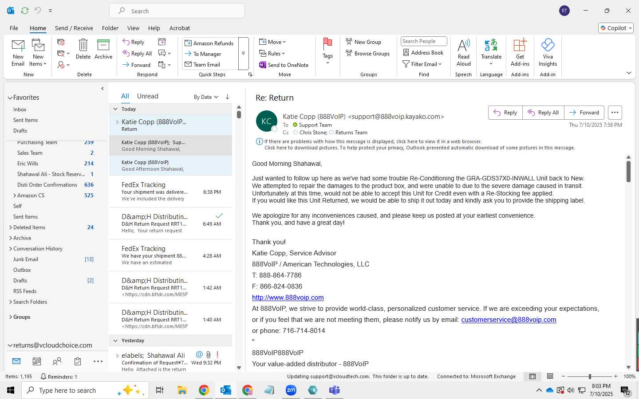Open the Acrobat ribbon tab
This screenshot has width=639, height=399.
click(180, 28)
